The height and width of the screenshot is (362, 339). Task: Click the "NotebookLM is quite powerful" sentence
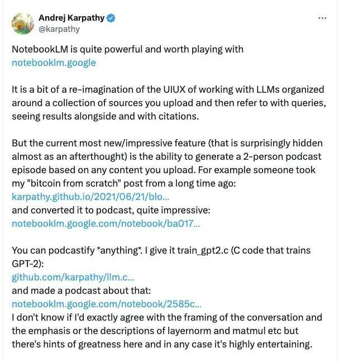pyautogui.click(x=127, y=49)
